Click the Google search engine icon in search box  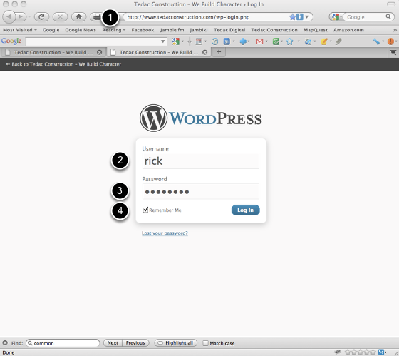(336, 17)
